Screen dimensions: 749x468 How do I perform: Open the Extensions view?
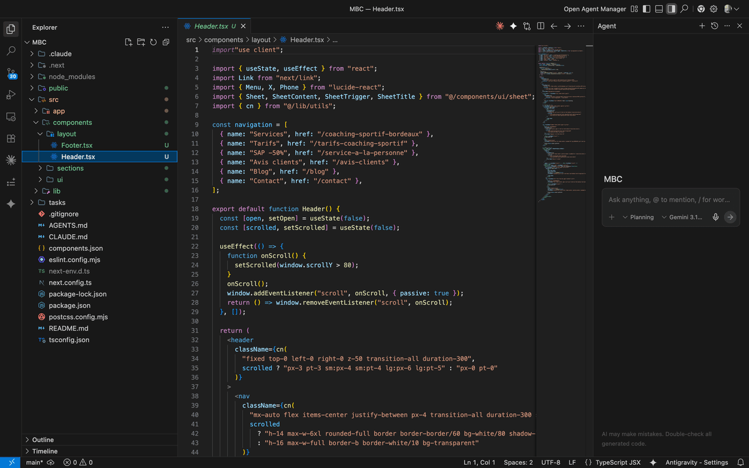coord(11,139)
